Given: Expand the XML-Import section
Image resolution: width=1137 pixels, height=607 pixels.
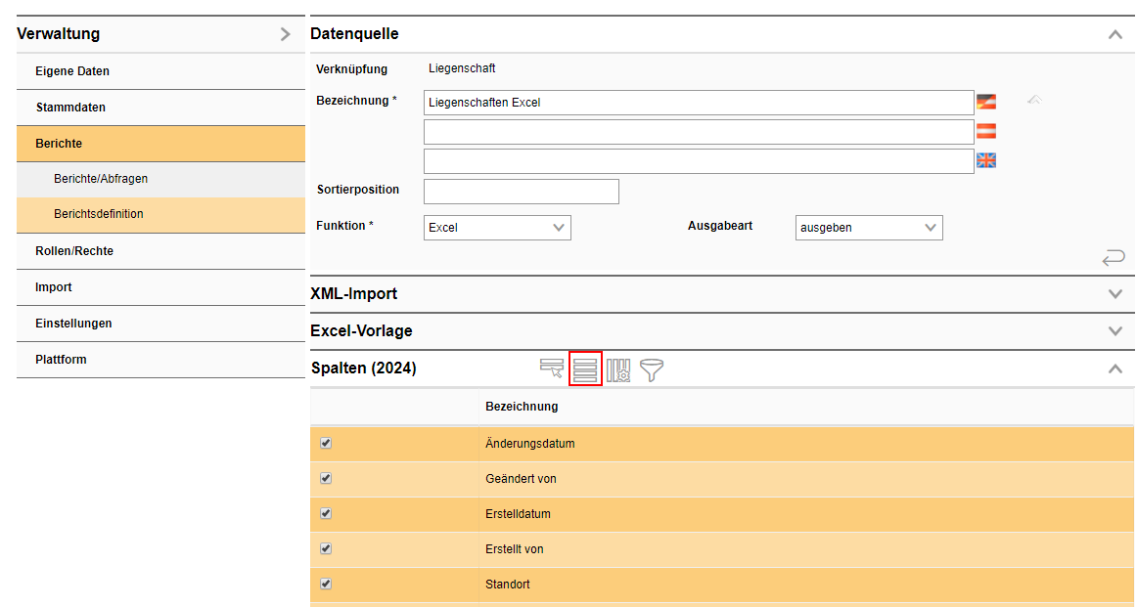Looking at the screenshot, I should coord(1114,294).
